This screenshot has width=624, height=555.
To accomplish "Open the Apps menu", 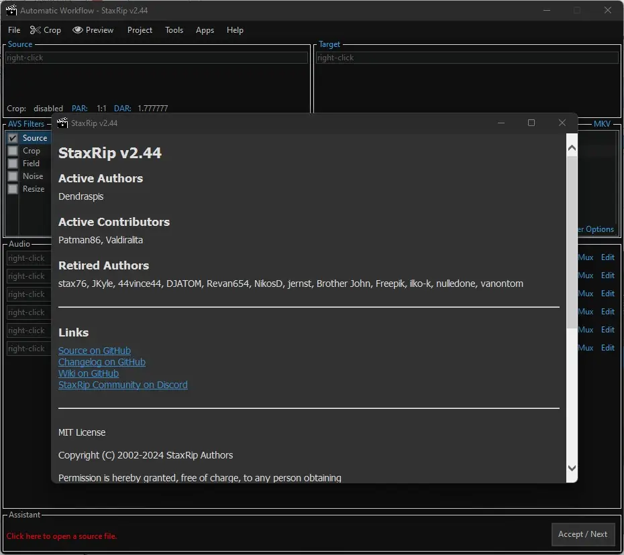I will coord(205,29).
